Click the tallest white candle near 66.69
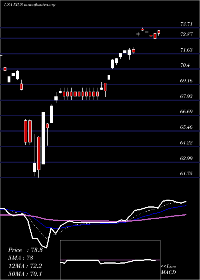Viewport: 200px width, 280px height. click(43, 138)
